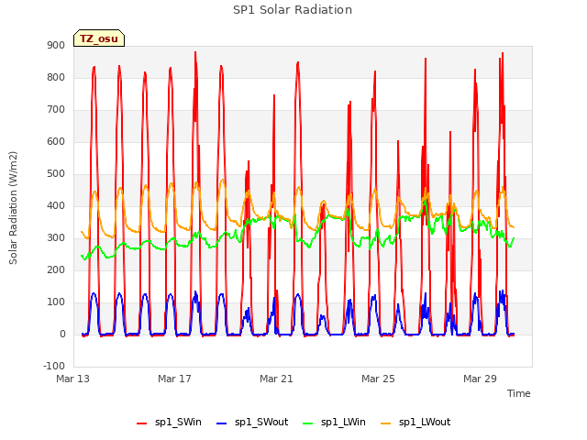587x440 pixels.
Task: Click the Mar 13 x-axis tick label
Action: coord(73,379)
